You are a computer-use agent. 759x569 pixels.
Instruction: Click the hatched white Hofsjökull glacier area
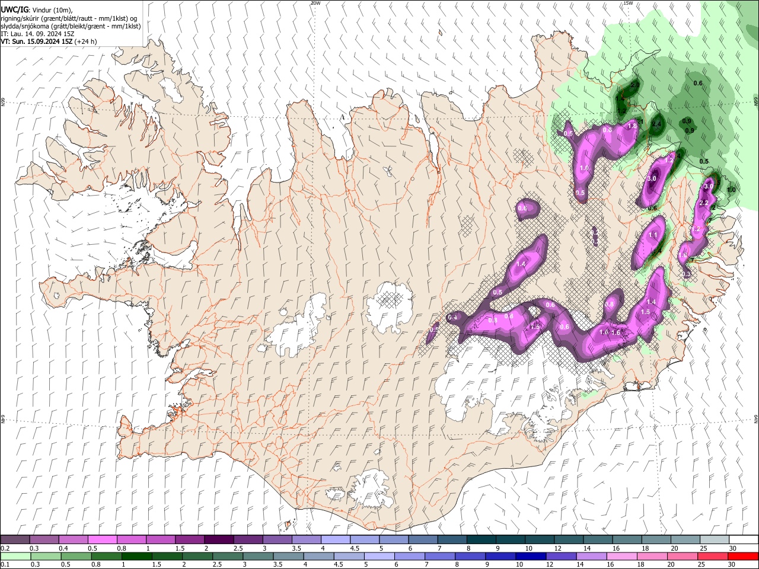pos(390,307)
